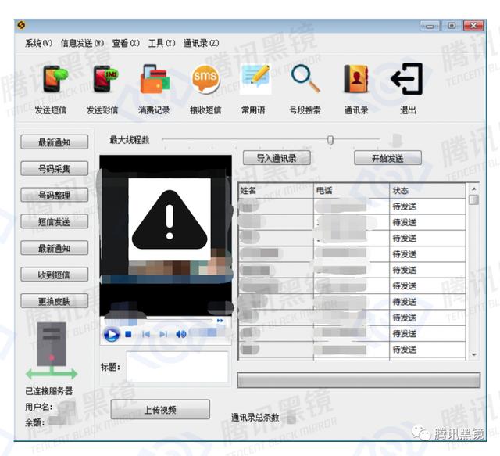Open the 发送彩信 MMS phone icon
The height and width of the screenshot is (456, 500).
[x=105, y=78]
